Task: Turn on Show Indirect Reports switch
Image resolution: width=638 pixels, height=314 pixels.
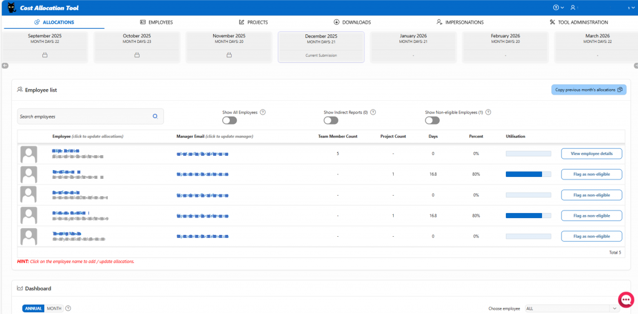Action: [x=331, y=120]
